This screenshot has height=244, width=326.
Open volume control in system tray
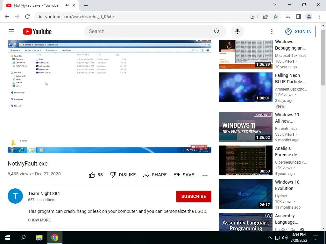tap(285, 238)
